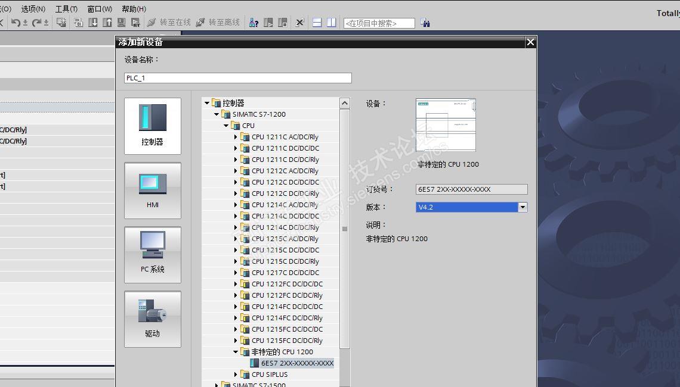Select CPU 1214FC DC/DC/Rly folder
The width and height of the screenshot is (680, 387).
[x=287, y=318]
